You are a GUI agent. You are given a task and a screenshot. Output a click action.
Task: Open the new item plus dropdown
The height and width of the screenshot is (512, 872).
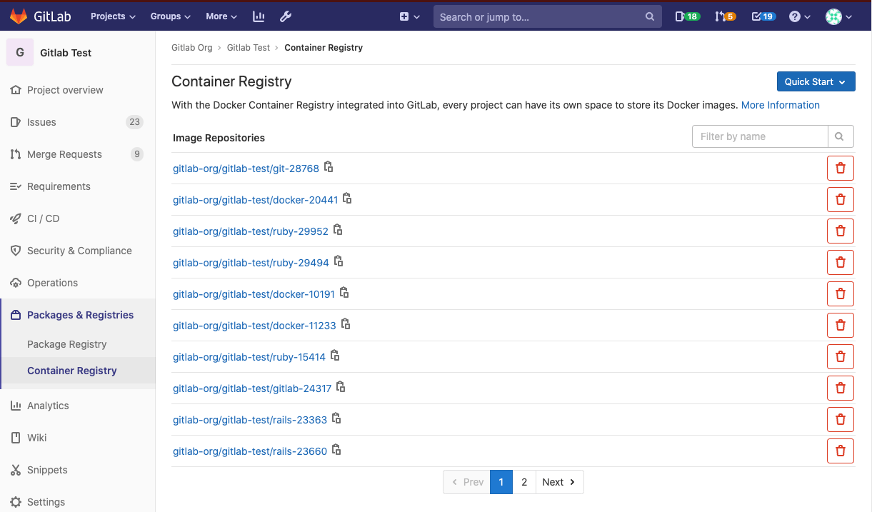coord(409,16)
